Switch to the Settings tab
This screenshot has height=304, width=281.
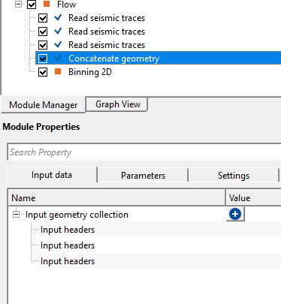(234, 176)
